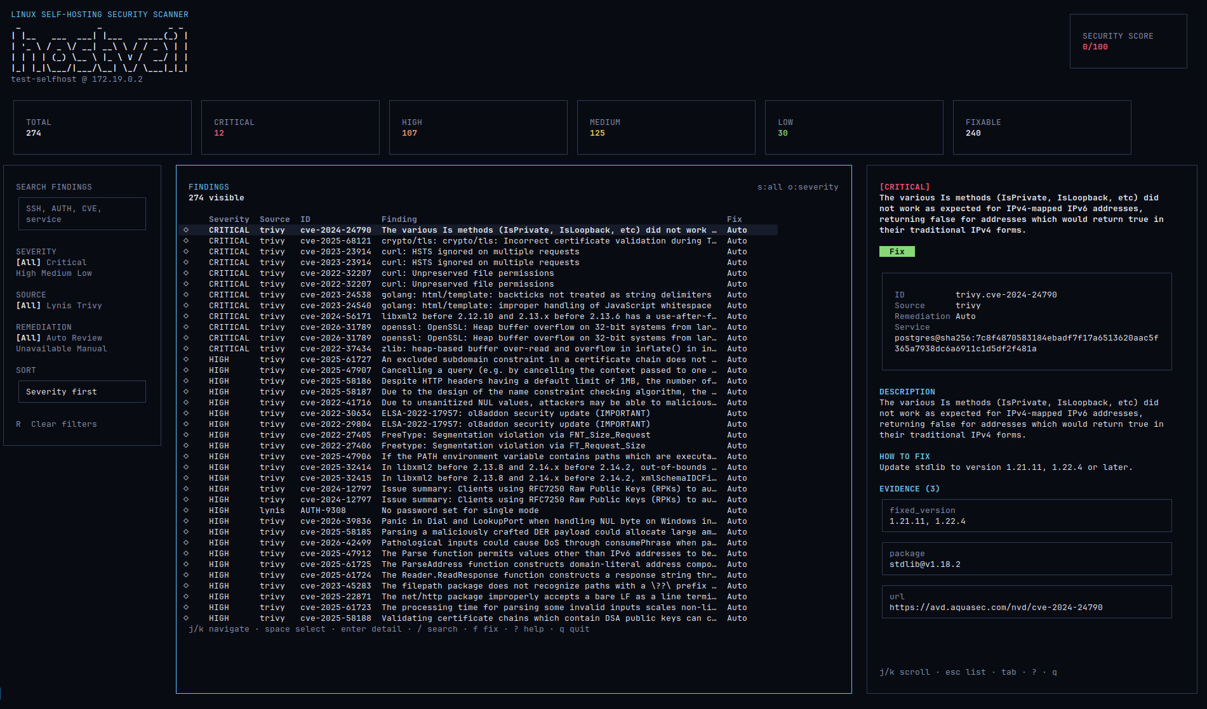Select the [All] severity filter
The height and width of the screenshot is (709, 1207).
tap(28, 263)
